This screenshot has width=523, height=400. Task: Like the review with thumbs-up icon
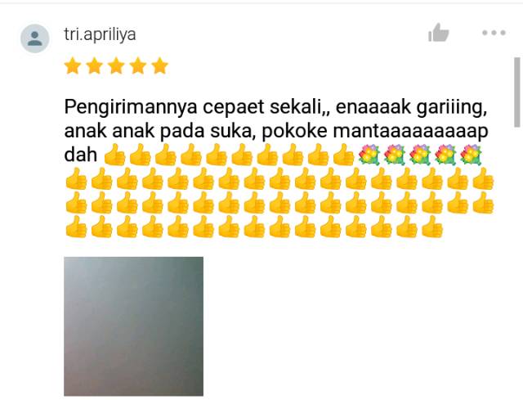pos(438,33)
